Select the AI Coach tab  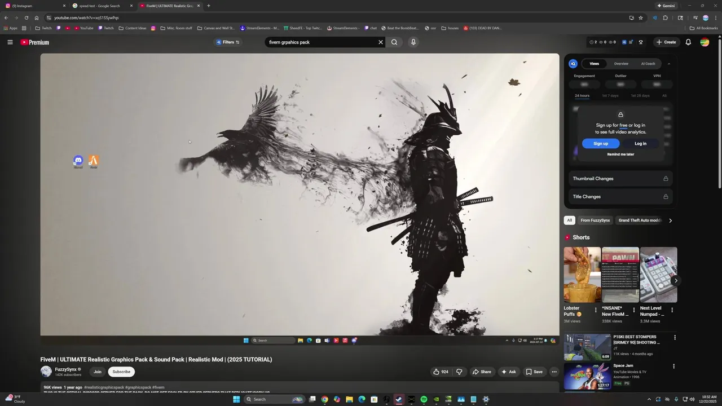click(648, 64)
